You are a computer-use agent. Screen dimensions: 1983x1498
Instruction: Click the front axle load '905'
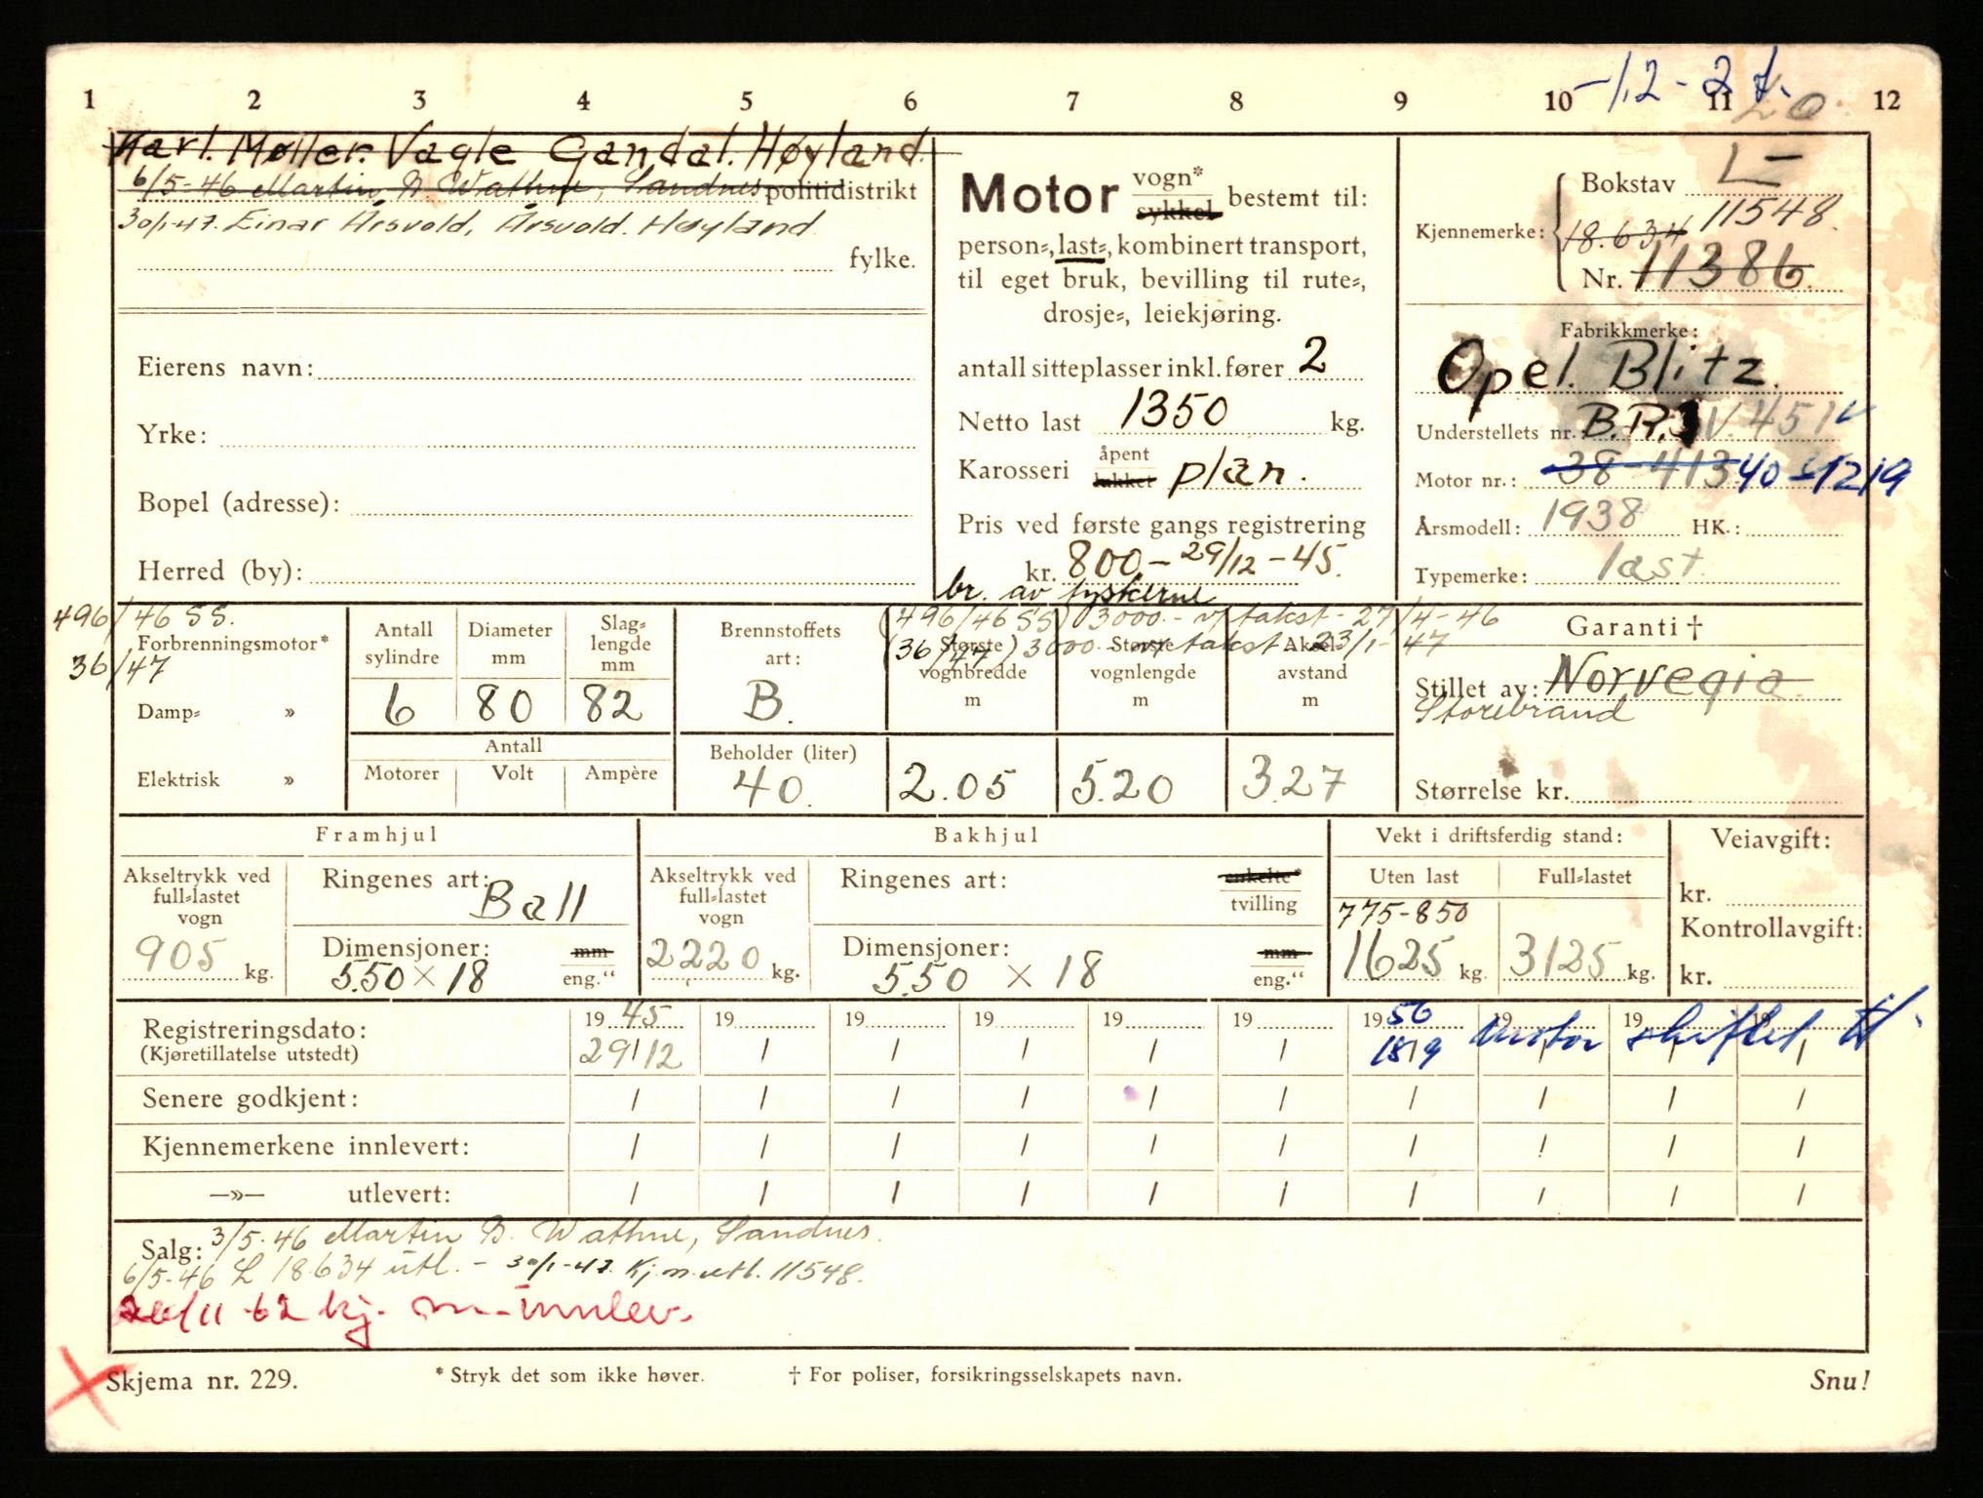click(180, 956)
